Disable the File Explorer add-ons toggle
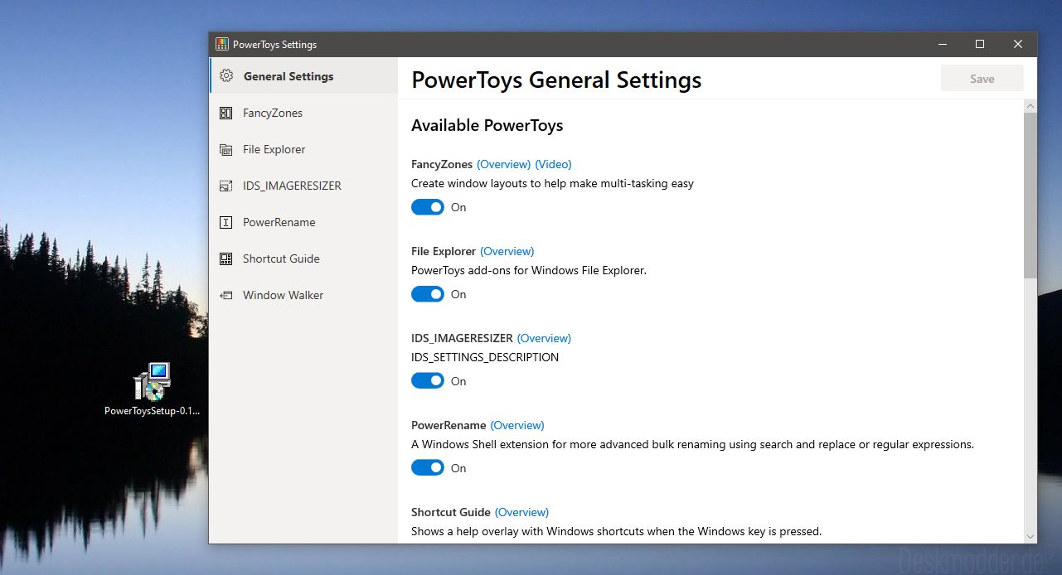1062x575 pixels. tap(428, 294)
